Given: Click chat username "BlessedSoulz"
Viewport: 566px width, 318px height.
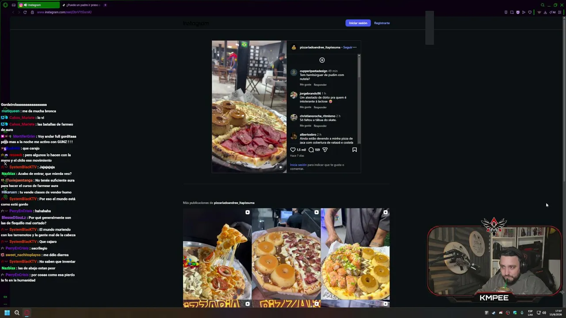Looking at the screenshot, I should (14, 218).
